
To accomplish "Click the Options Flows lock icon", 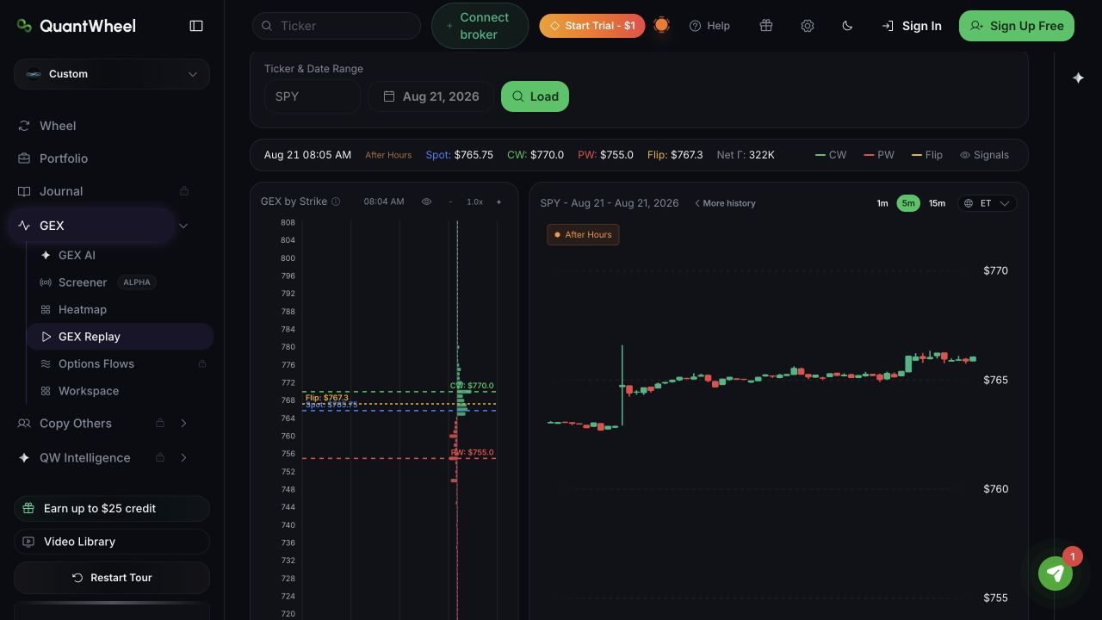I will 202,363.
